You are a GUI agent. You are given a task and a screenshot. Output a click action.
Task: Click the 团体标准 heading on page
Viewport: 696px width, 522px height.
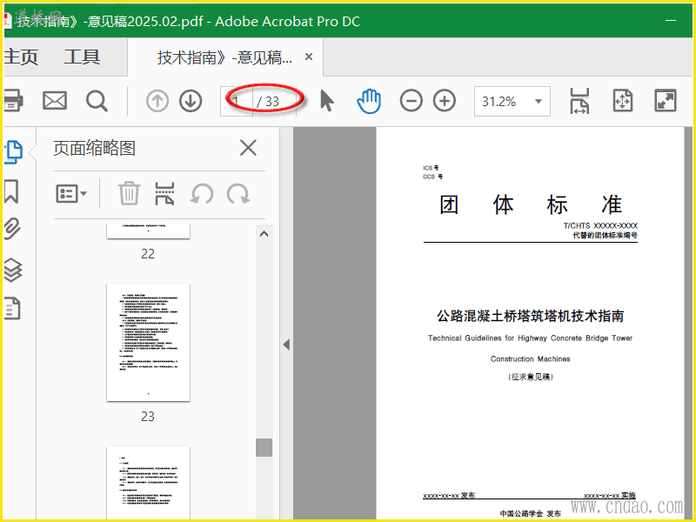click(531, 204)
